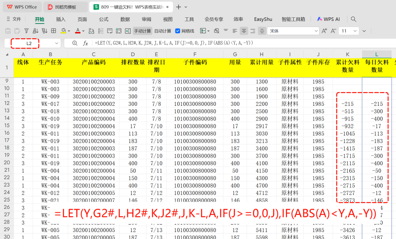396x239 pixels.
Task: Switch to automatic calculation (自动计算)
Action: pos(163,31)
